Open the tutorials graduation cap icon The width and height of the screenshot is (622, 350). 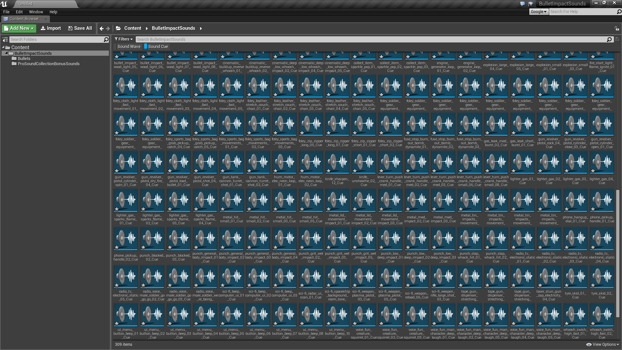(531, 4)
